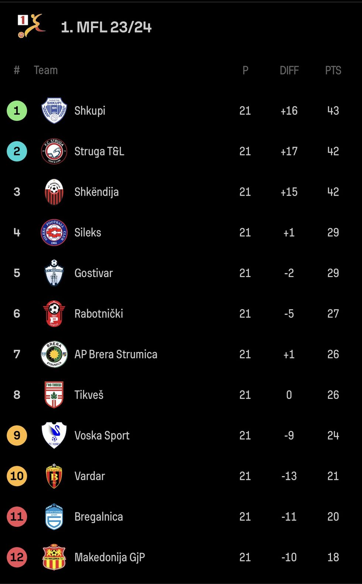The image size is (362, 584).
Task: Click the Rabotnički club crest
Action: [x=54, y=314]
